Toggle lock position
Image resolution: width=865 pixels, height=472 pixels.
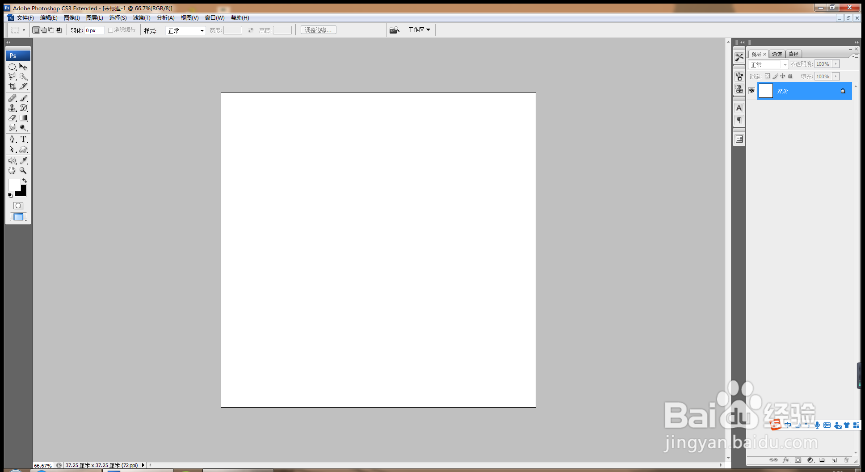pyautogui.click(x=783, y=76)
